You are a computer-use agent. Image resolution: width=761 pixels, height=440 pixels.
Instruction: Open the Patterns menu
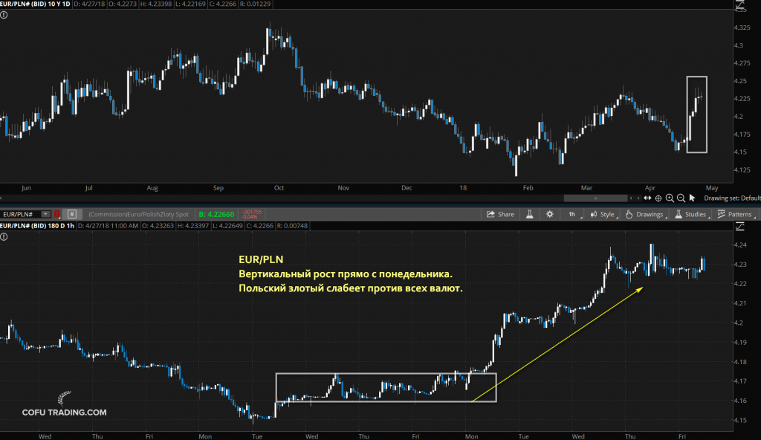(x=735, y=214)
